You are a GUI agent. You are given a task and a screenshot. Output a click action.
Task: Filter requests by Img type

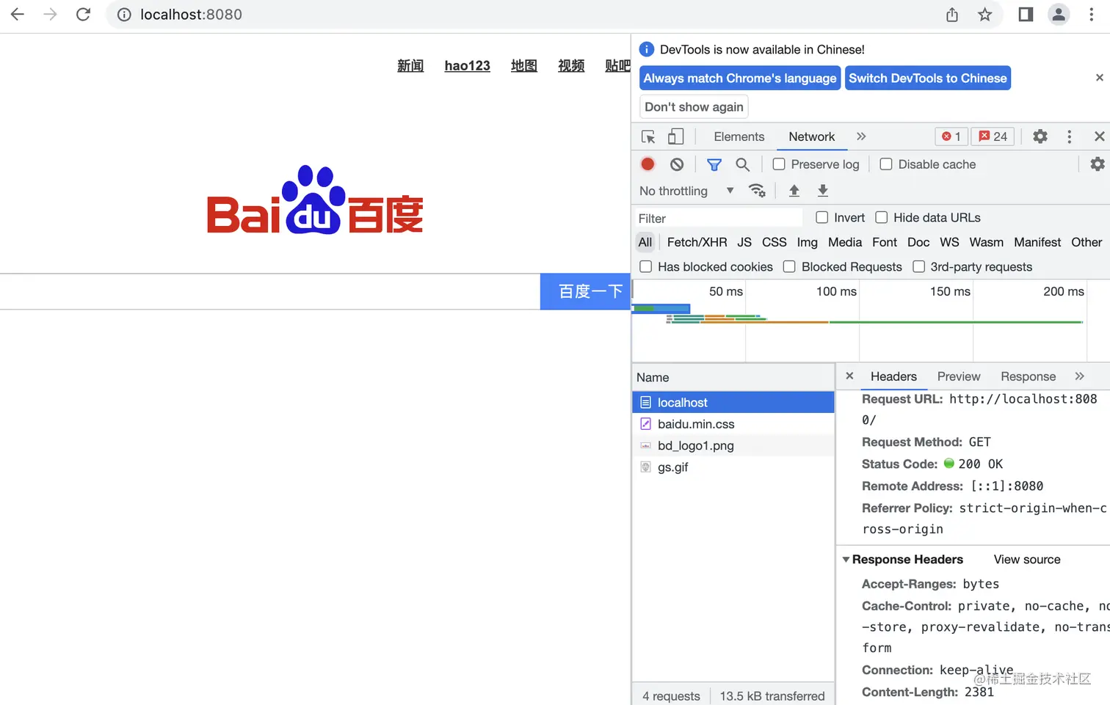(x=807, y=242)
